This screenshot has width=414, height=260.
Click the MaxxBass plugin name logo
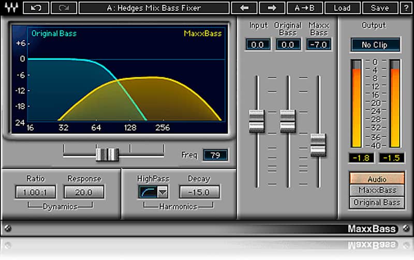372,228
